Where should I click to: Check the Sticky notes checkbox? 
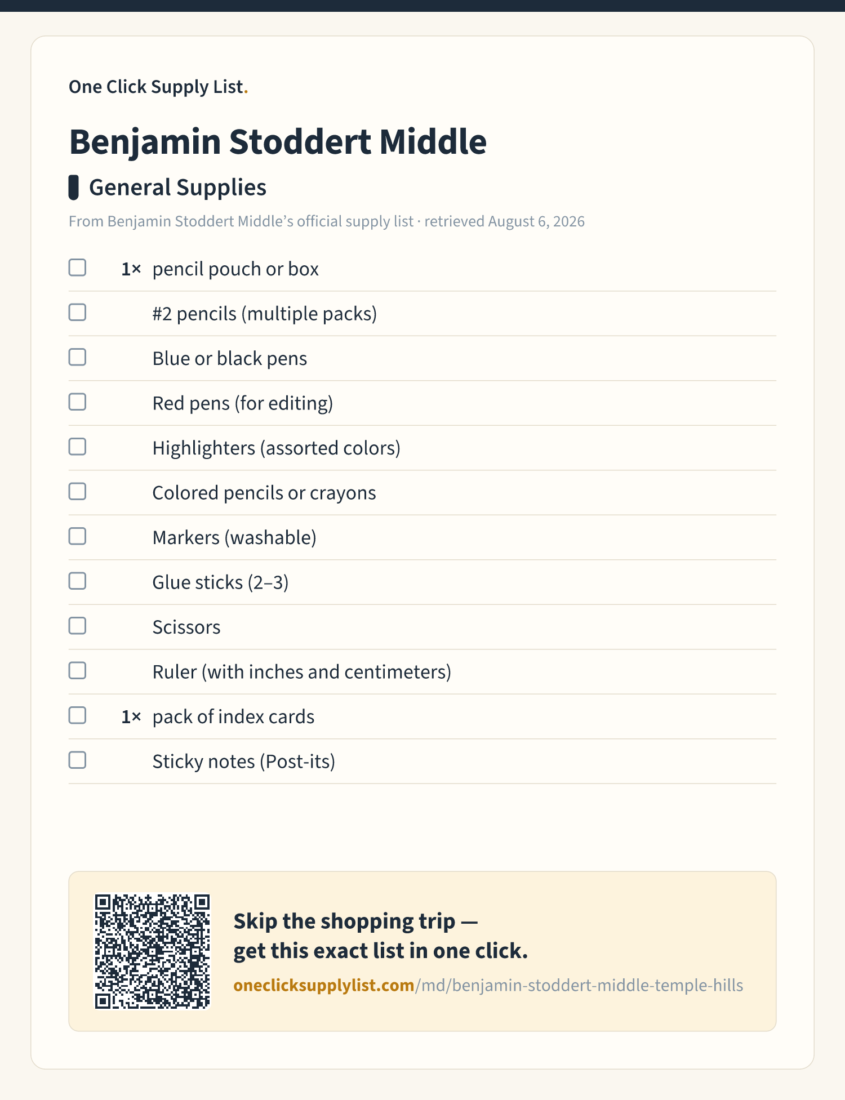point(77,760)
